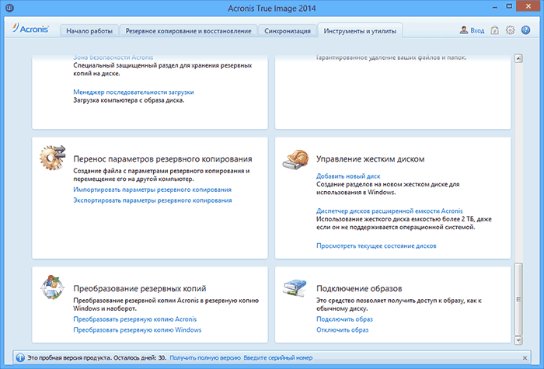The height and width of the screenshot is (369, 544).
Task: Click Экспортировать параметры резервного копирования
Action: point(152,200)
